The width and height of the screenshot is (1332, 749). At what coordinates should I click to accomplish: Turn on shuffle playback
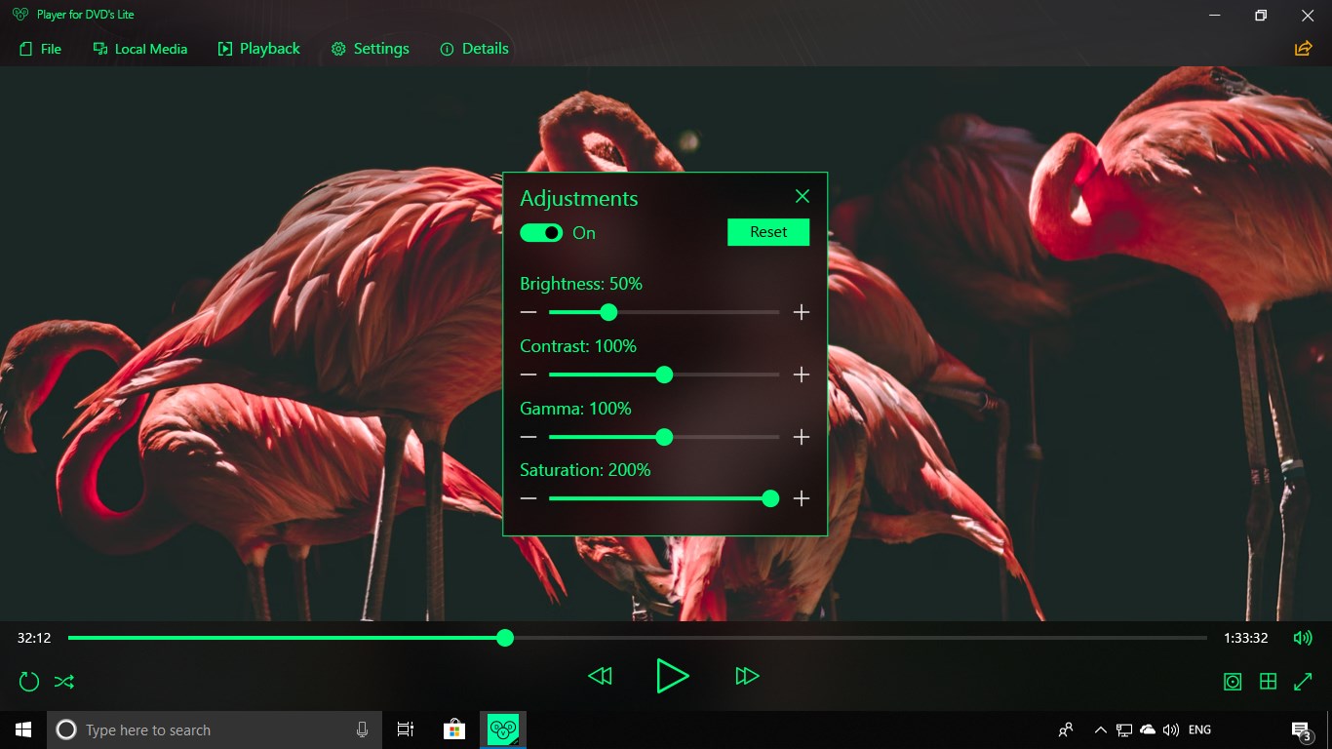63,681
